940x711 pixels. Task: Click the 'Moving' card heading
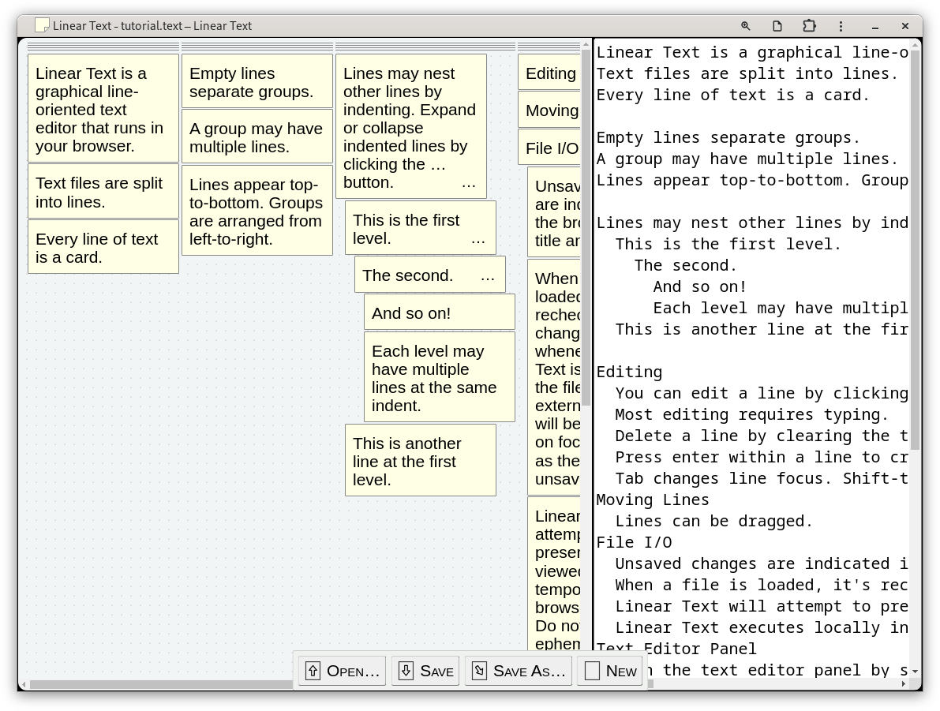point(552,110)
